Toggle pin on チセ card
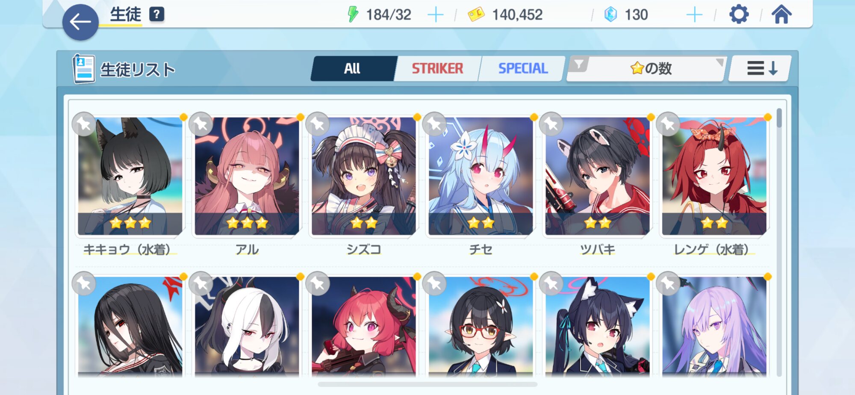Image resolution: width=855 pixels, height=395 pixels. pyautogui.click(x=434, y=124)
